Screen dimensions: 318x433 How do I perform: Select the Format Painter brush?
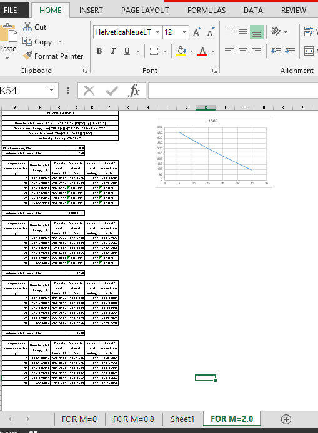pyautogui.click(x=27, y=56)
